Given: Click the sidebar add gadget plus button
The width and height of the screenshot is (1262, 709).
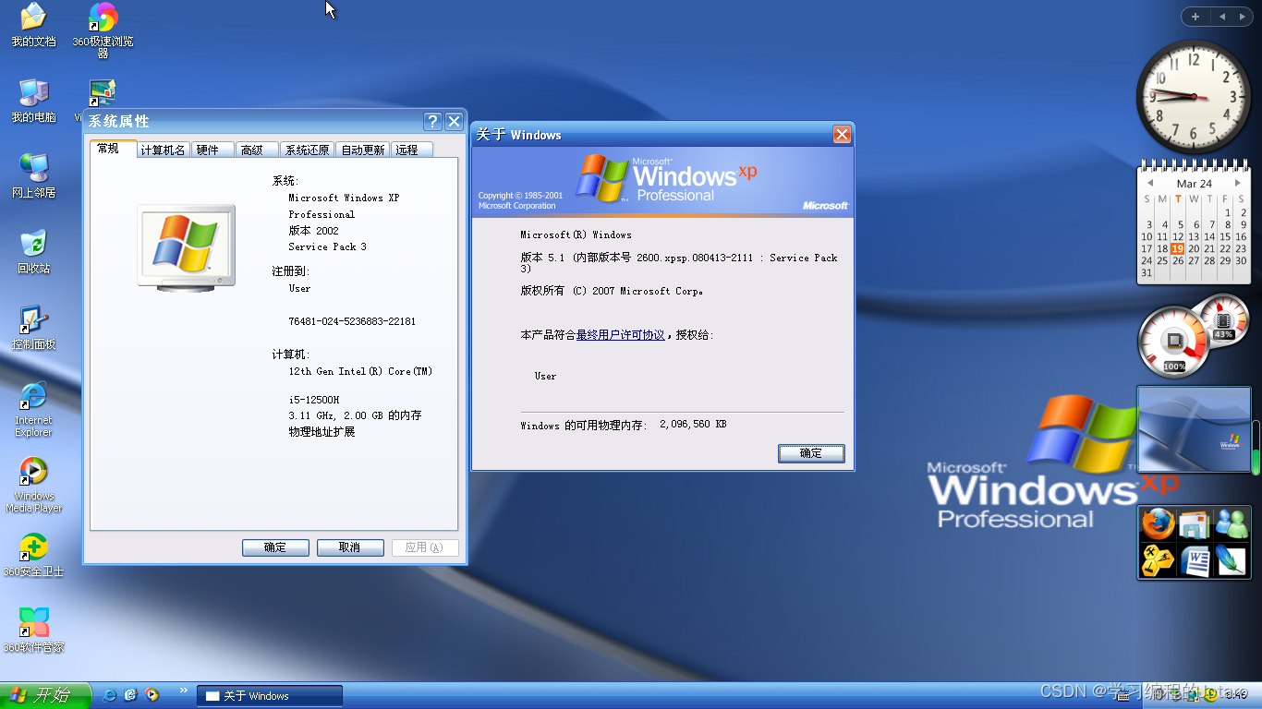Looking at the screenshot, I should tap(1195, 17).
